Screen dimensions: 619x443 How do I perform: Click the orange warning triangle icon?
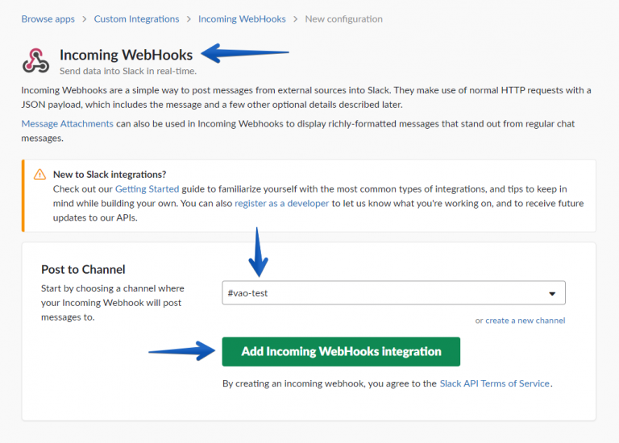click(39, 174)
